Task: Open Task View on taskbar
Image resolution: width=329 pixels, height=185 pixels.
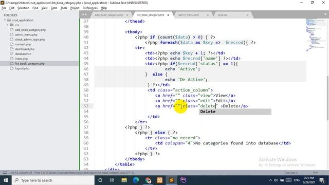Action: pyautogui.click(x=112, y=180)
